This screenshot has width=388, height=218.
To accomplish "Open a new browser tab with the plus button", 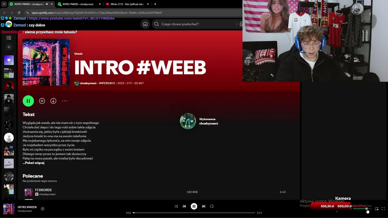I will 155,4.
